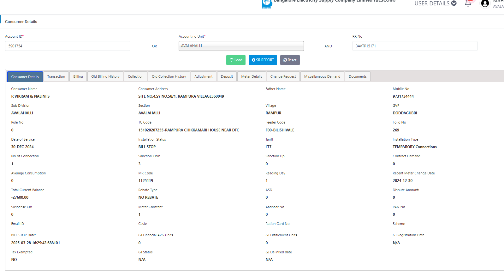Select rebate type "NO REBATE"
Image resolution: width=504 pixels, height=272 pixels.
click(x=148, y=197)
